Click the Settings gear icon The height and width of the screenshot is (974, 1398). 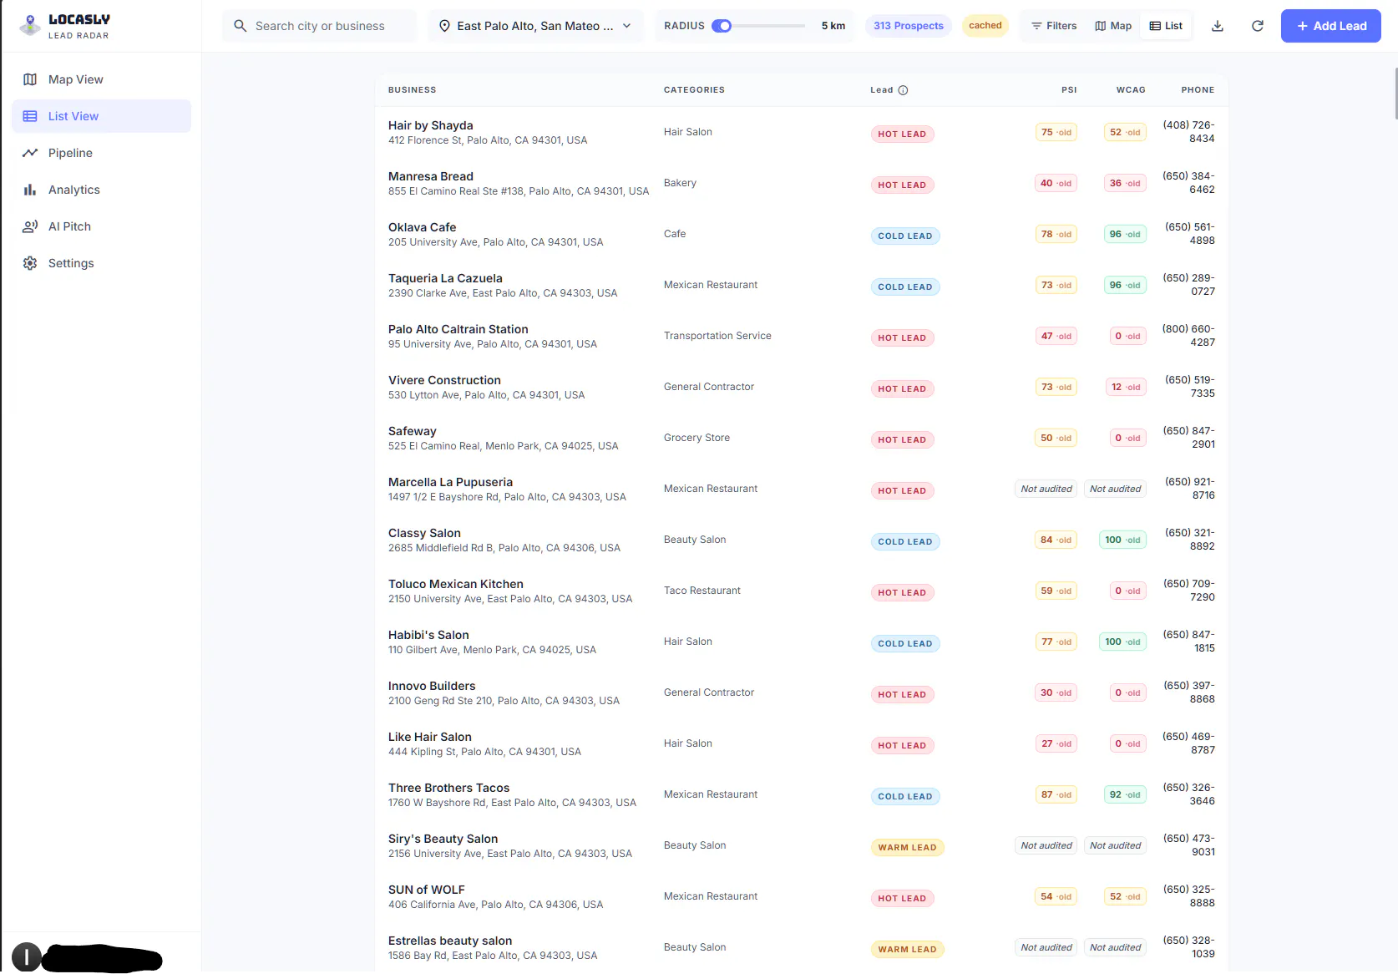point(30,263)
